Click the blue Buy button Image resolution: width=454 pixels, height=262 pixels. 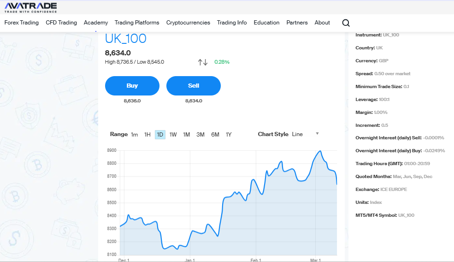(x=132, y=86)
